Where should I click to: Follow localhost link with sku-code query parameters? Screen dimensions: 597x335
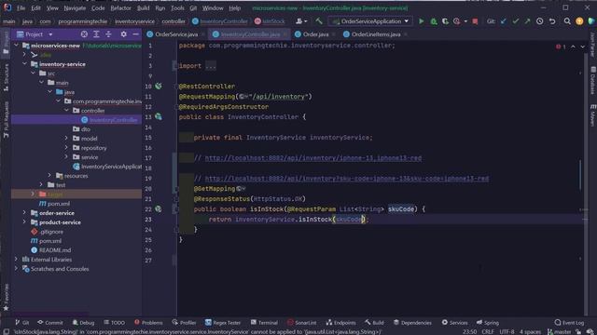[347, 179]
